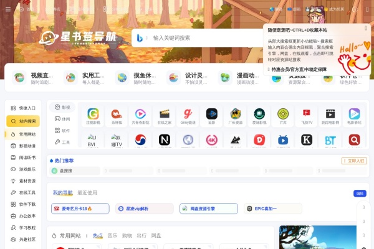Open the 网盘资源引擎 bookmark

point(209,209)
